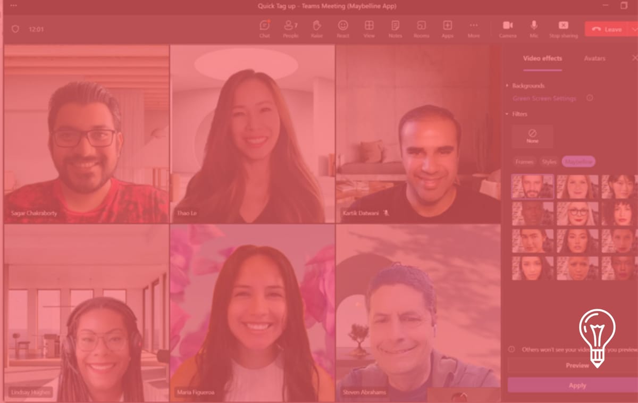The width and height of the screenshot is (638, 403).
Task: Open the People list
Action: (289, 29)
